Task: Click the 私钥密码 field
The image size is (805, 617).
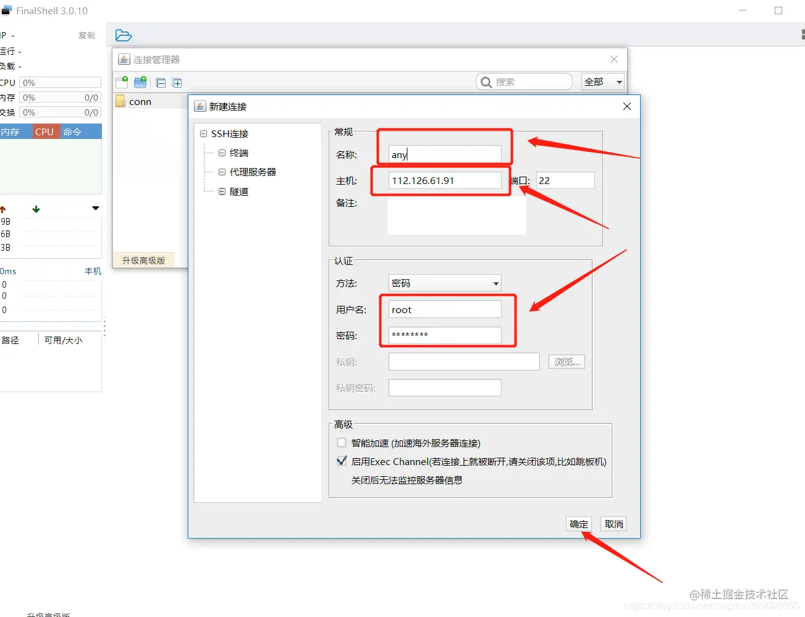Action: pyautogui.click(x=445, y=388)
